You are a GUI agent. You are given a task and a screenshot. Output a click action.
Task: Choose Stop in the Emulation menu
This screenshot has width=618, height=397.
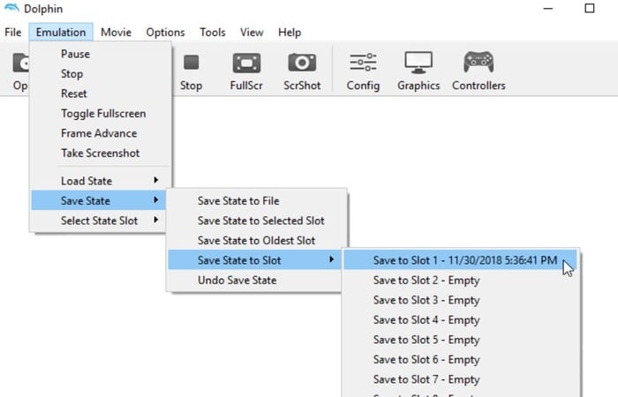101,73
